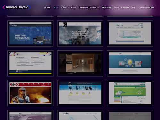View the reday website project
The width and height of the screenshot is (160, 120).
[x=80, y=115]
